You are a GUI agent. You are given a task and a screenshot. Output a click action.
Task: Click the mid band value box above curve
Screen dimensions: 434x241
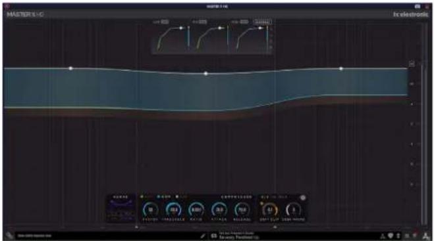pos(203,22)
